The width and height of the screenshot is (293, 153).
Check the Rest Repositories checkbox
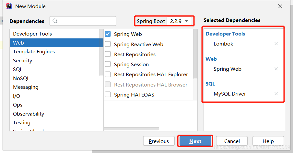(108, 54)
